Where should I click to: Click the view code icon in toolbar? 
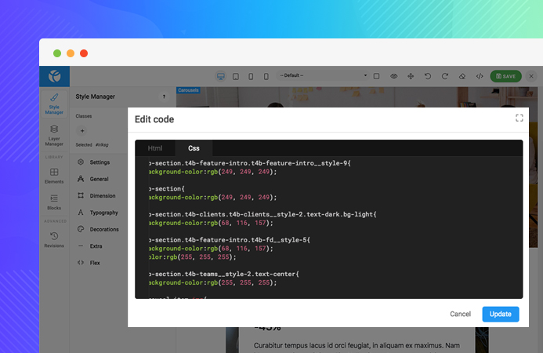click(x=480, y=76)
